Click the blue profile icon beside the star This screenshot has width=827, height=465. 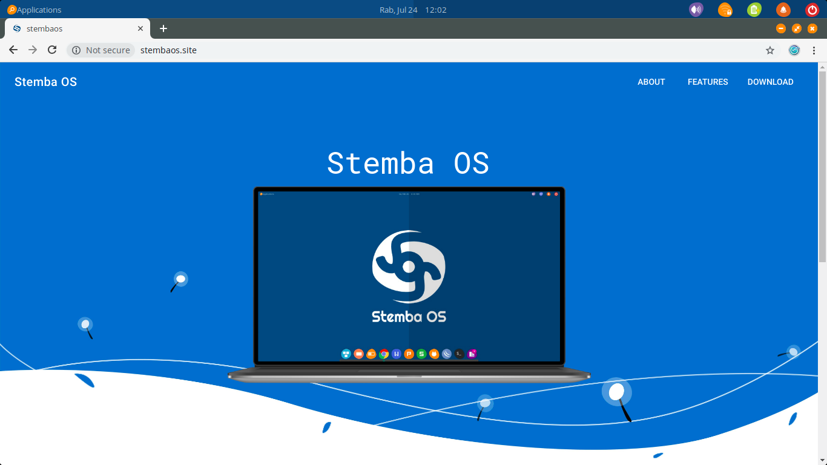point(794,50)
